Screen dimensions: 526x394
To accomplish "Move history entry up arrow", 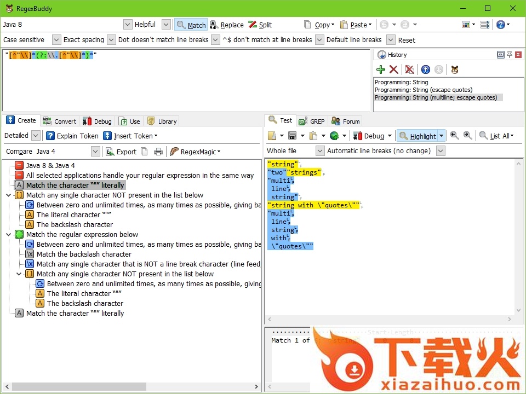I will [425, 69].
